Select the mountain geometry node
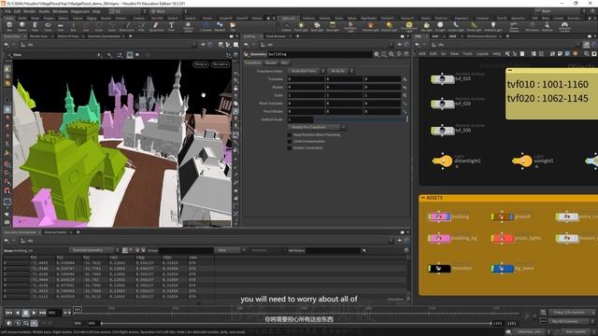This screenshot has height=336, width=598. click(x=439, y=269)
